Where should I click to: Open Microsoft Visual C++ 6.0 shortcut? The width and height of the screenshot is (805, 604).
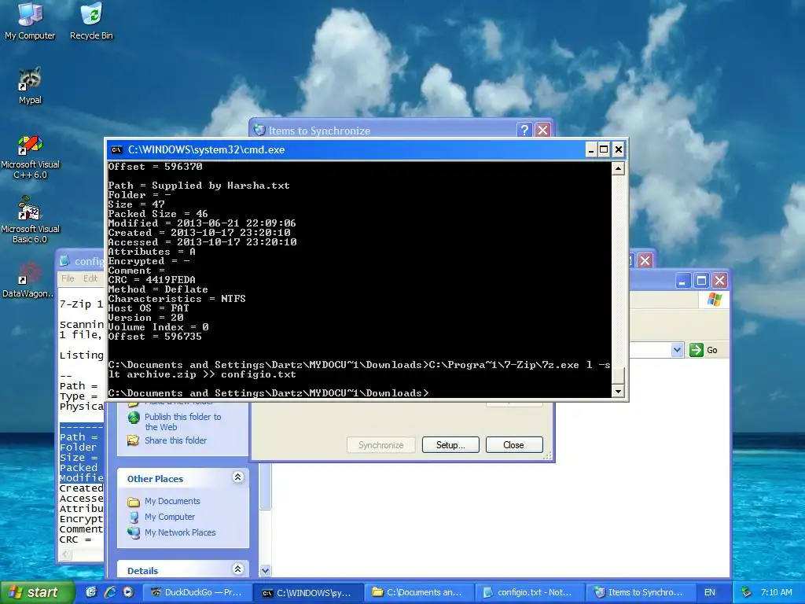click(x=30, y=157)
